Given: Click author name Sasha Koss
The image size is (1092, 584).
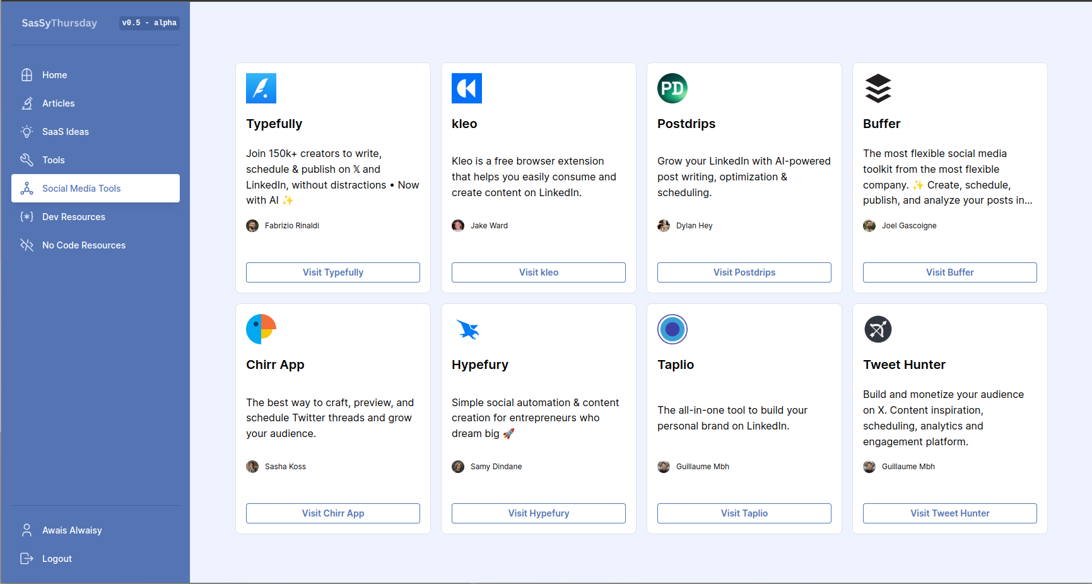Looking at the screenshot, I should (x=285, y=467).
